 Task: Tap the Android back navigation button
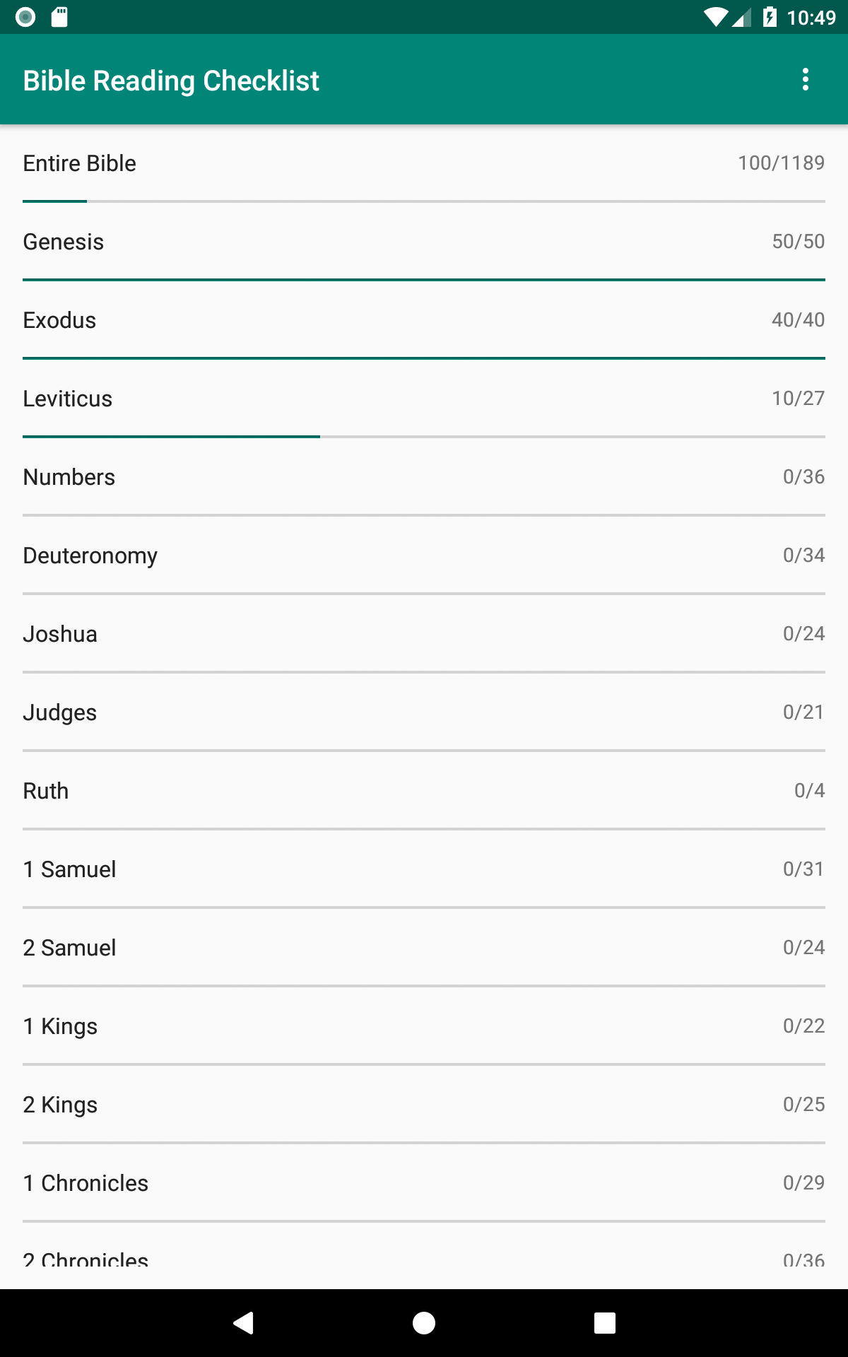(243, 1322)
